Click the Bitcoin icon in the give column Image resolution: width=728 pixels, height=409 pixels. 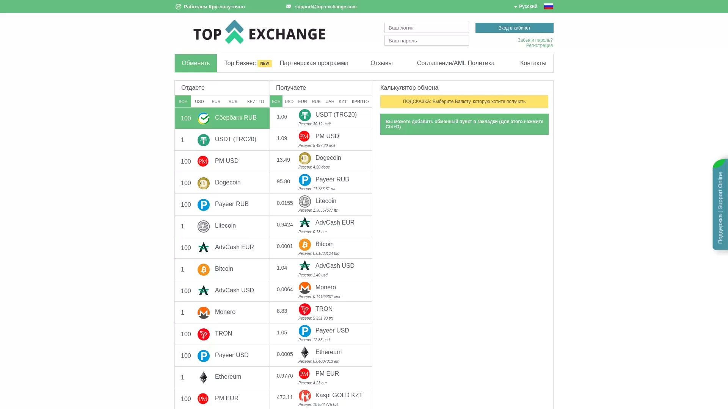(x=204, y=270)
